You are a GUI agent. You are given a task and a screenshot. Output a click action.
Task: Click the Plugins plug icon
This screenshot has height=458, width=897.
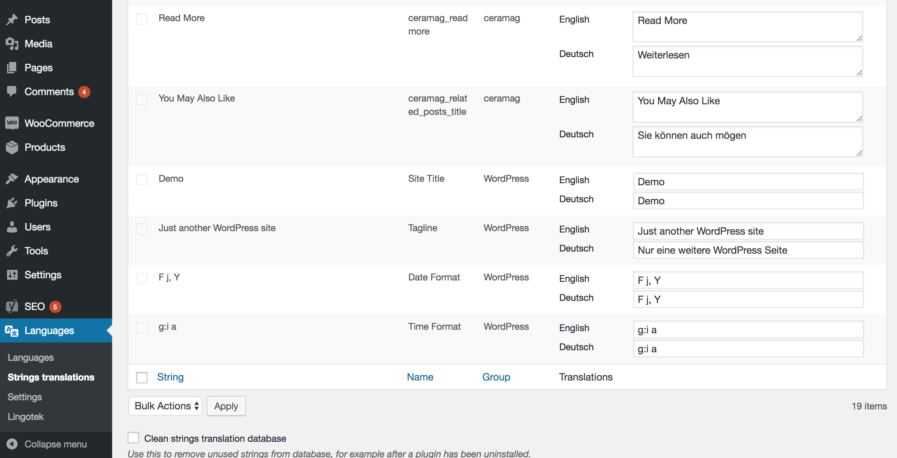tap(12, 203)
